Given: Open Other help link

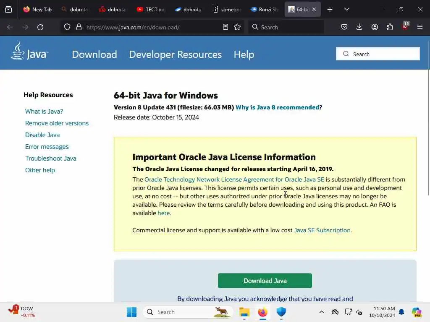Looking at the screenshot, I should coord(40,170).
